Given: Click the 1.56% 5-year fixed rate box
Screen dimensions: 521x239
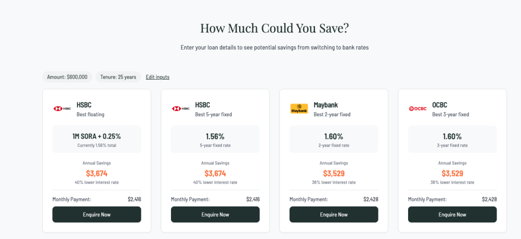Looking at the screenshot, I should (215, 140).
